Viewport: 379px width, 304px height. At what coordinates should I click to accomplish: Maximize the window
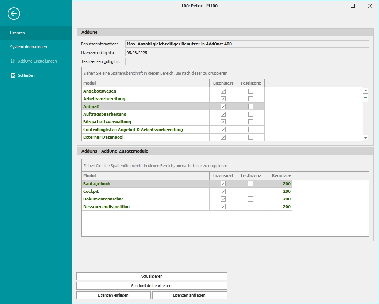(x=353, y=6)
